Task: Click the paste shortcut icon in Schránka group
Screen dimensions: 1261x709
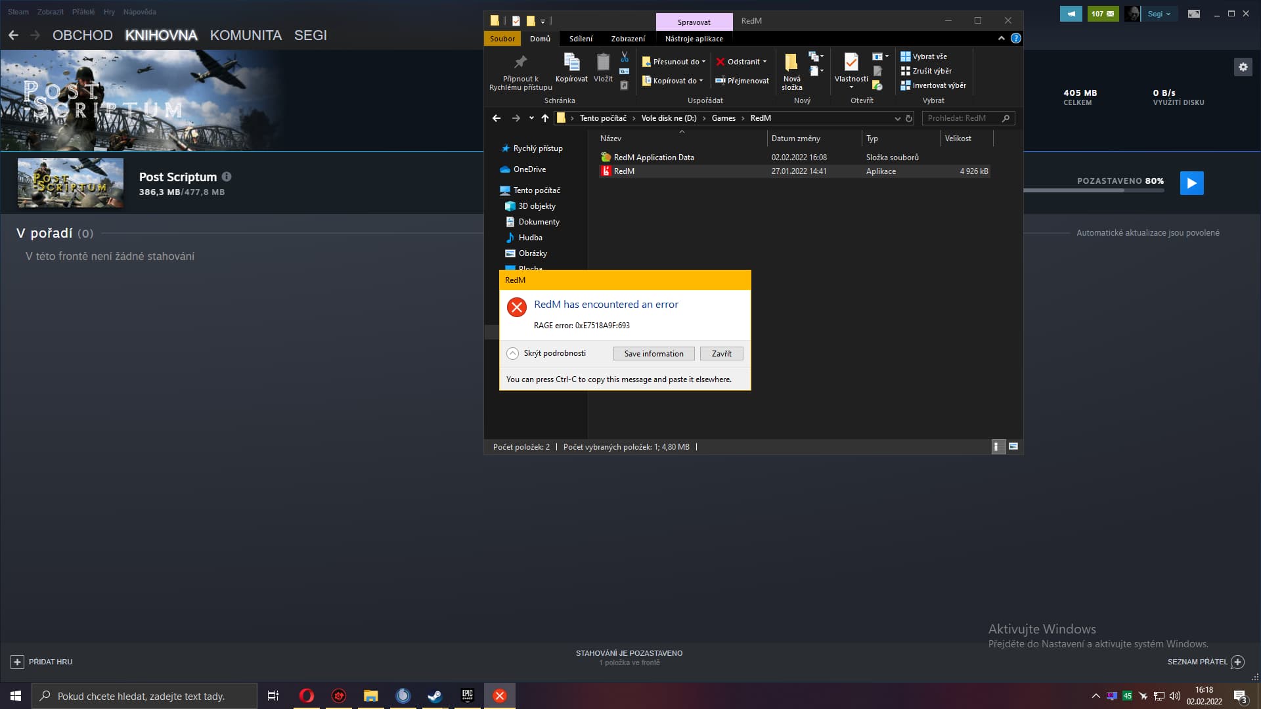Action: point(625,85)
